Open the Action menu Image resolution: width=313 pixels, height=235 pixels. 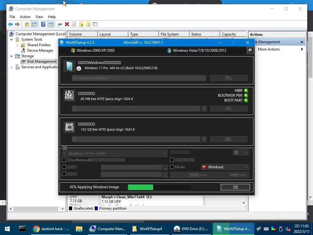[25, 17]
